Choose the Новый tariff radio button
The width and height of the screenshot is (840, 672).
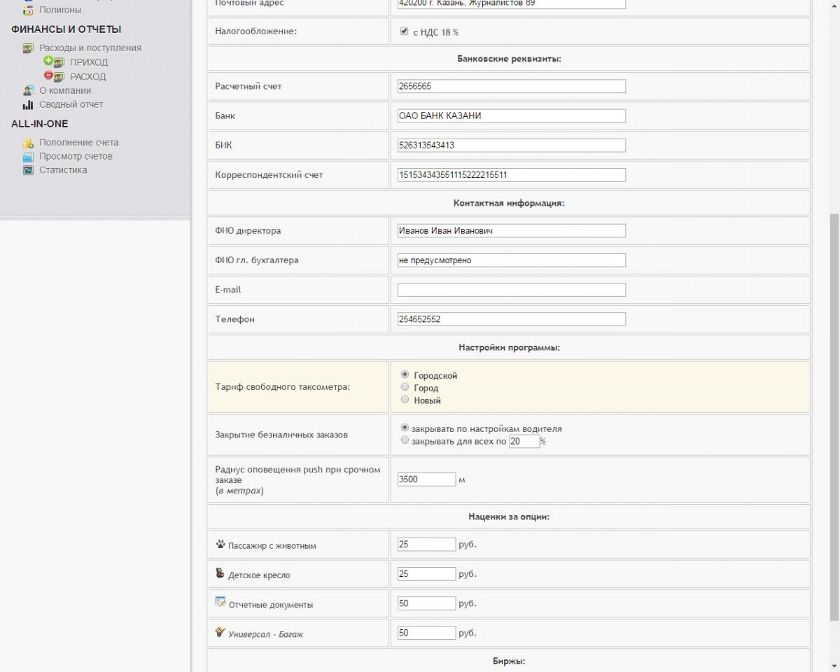click(405, 399)
